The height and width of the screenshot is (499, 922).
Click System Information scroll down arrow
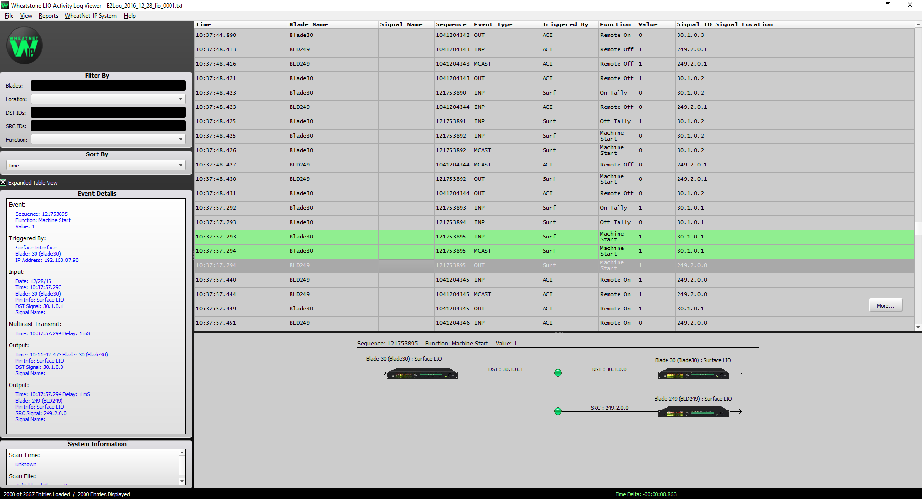[x=182, y=481]
